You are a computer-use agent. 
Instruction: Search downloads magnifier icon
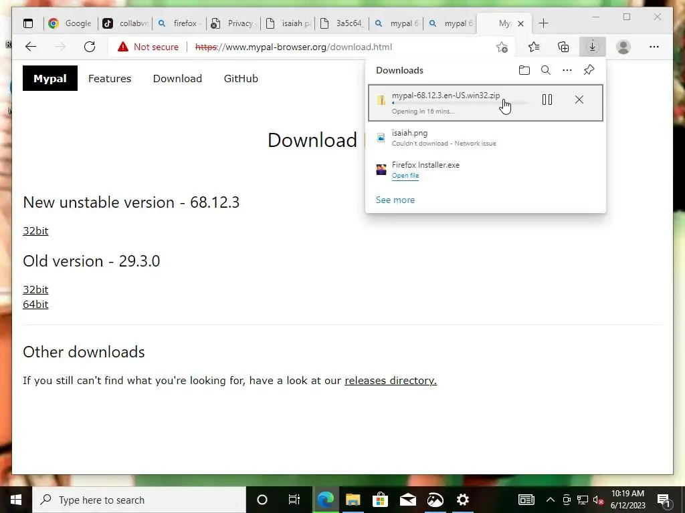[x=546, y=70]
